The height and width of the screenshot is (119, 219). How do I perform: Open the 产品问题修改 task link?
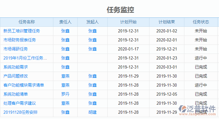pyautogui.click(x=16, y=76)
